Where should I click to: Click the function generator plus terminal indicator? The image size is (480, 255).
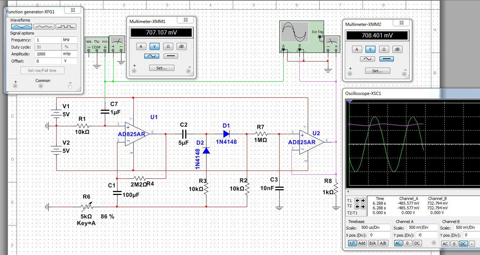[15, 86]
